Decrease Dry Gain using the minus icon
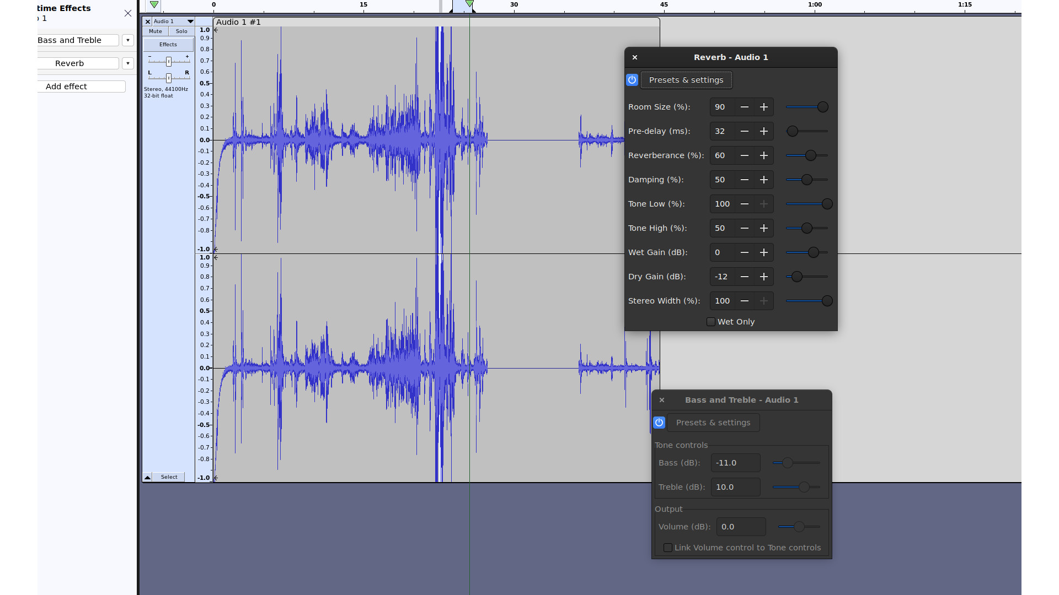 coord(745,277)
